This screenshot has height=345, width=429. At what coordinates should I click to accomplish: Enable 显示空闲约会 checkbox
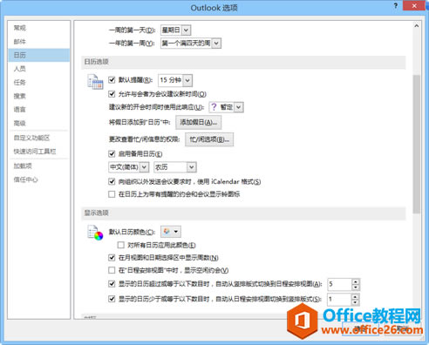112,270
